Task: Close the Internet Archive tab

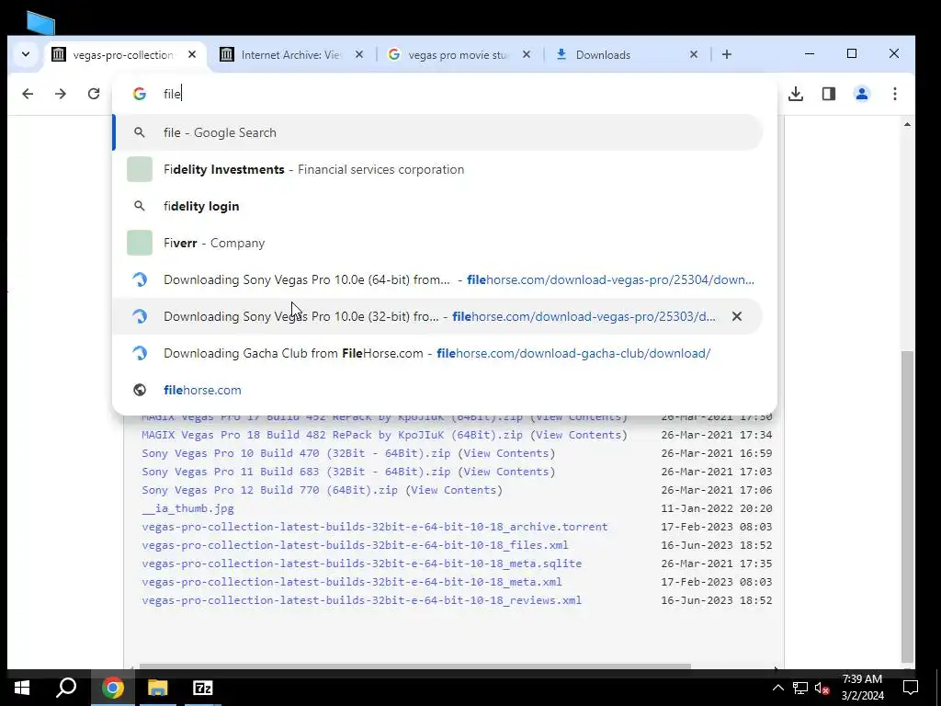Action: coord(359,54)
